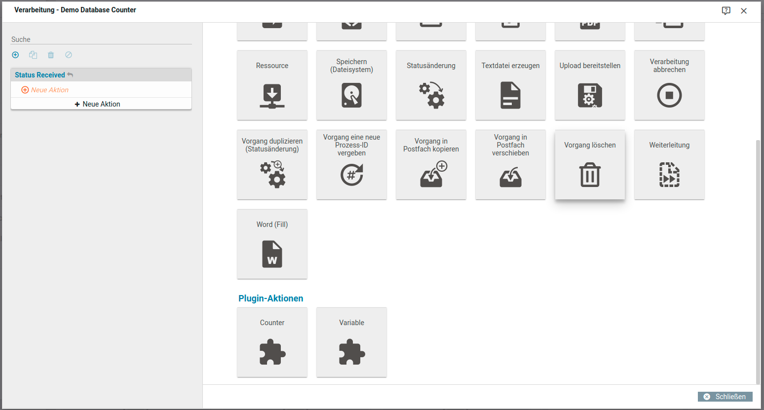
Task: Choose Vorgang in Postfach kopieren
Action: point(431,165)
